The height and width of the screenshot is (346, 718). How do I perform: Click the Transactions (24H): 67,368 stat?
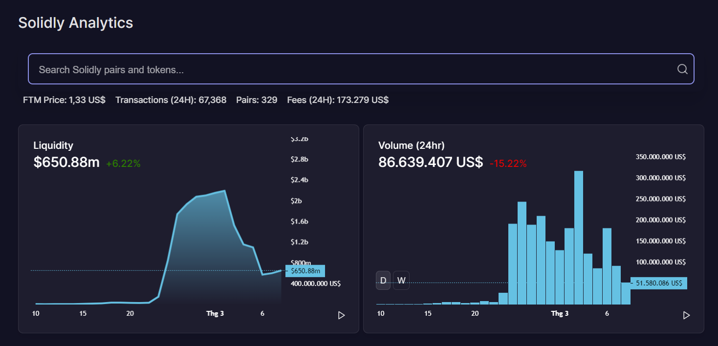(171, 100)
